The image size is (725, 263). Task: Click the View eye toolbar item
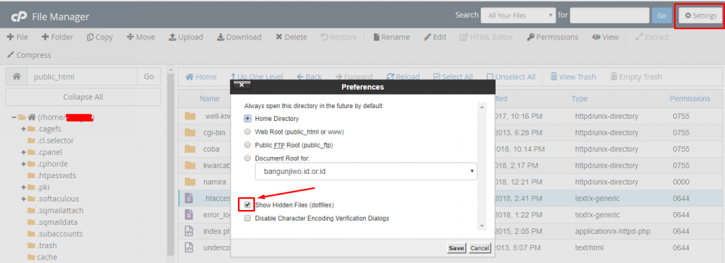pos(605,37)
